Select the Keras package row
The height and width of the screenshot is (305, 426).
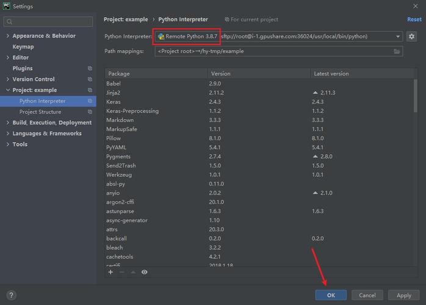[259, 102]
